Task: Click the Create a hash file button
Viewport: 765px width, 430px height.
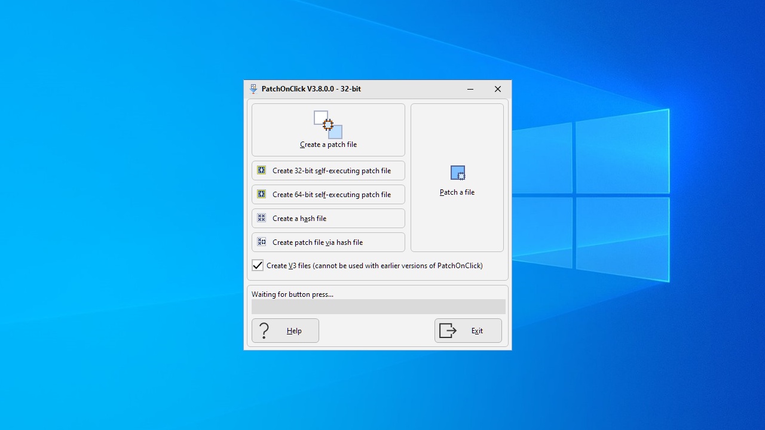Action: point(328,218)
